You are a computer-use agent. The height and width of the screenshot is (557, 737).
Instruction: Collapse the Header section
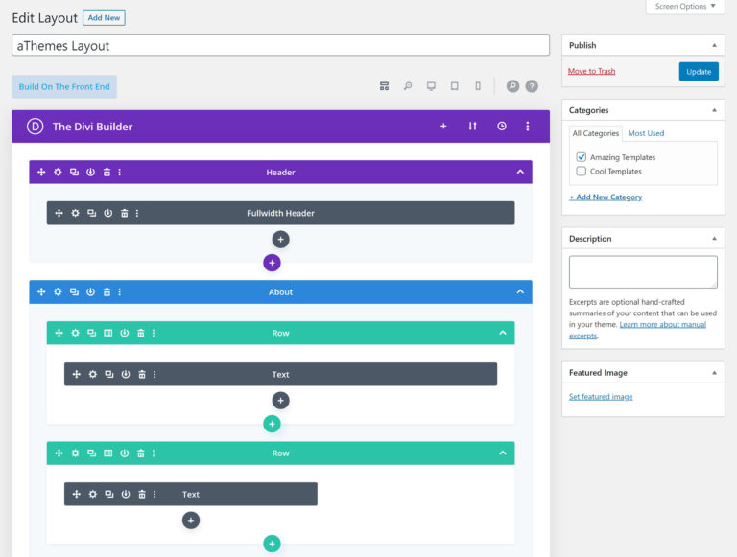[520, 172]
